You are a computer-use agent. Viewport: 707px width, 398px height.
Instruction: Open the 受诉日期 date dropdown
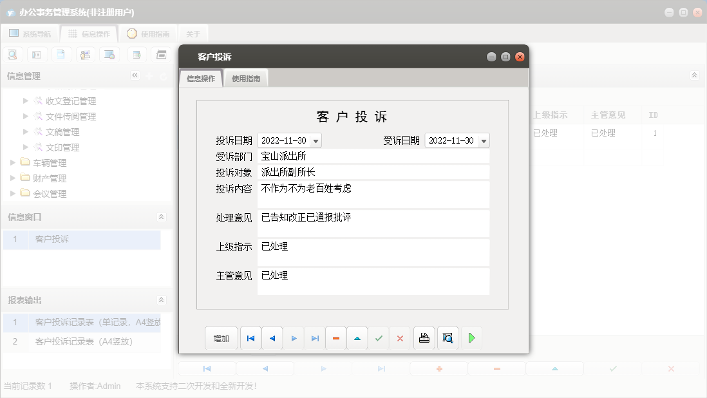482,140
